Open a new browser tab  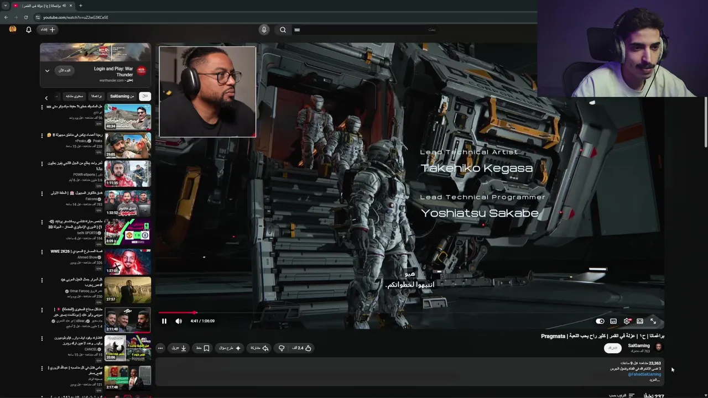point(81,6)
